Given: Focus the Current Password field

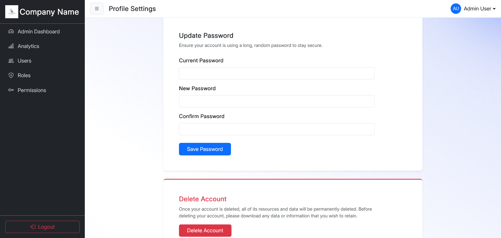Looking at the screenshot, I should [277, 73].
